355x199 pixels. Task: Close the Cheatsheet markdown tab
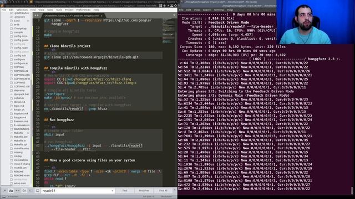click(102, 15)
